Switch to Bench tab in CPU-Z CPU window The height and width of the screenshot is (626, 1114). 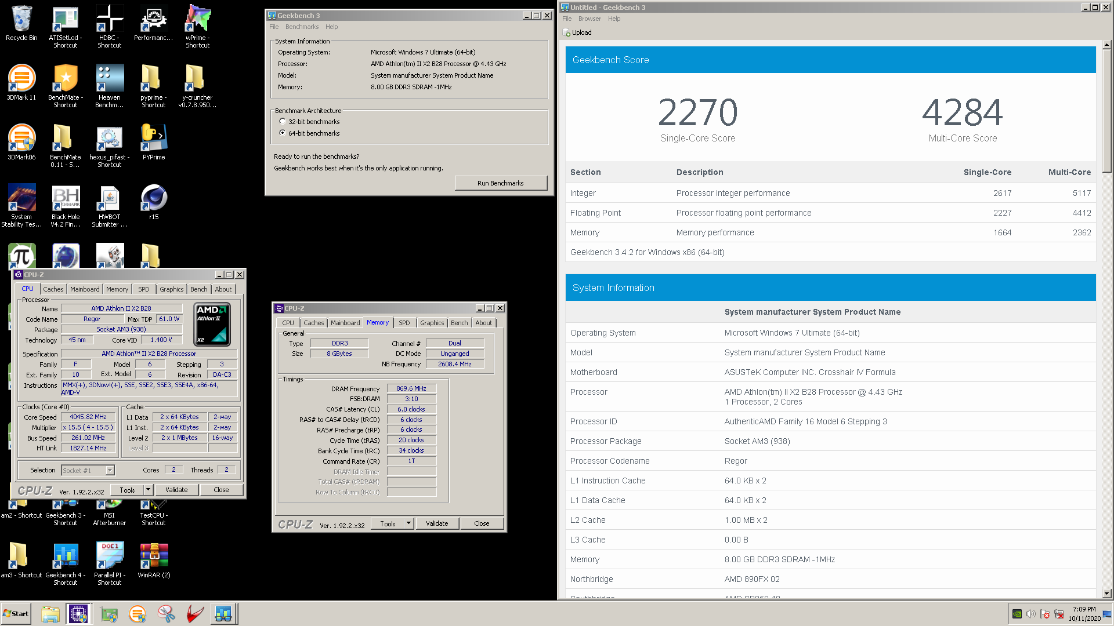198,289
